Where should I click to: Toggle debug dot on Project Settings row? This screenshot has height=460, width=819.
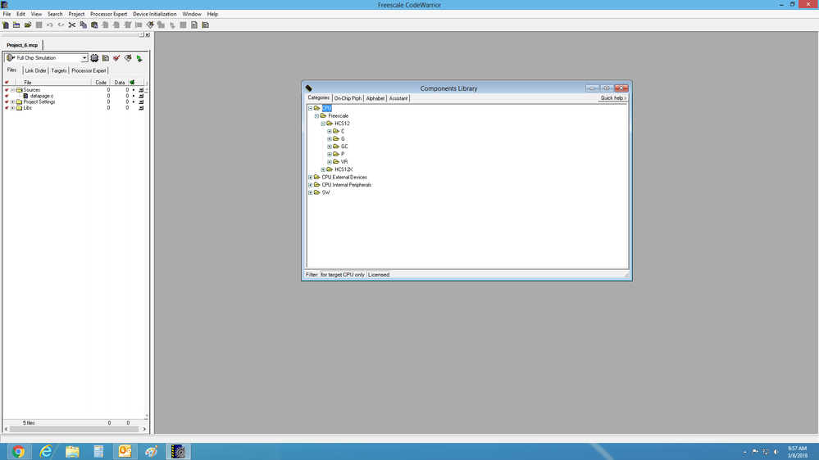[x=133, y=102]
